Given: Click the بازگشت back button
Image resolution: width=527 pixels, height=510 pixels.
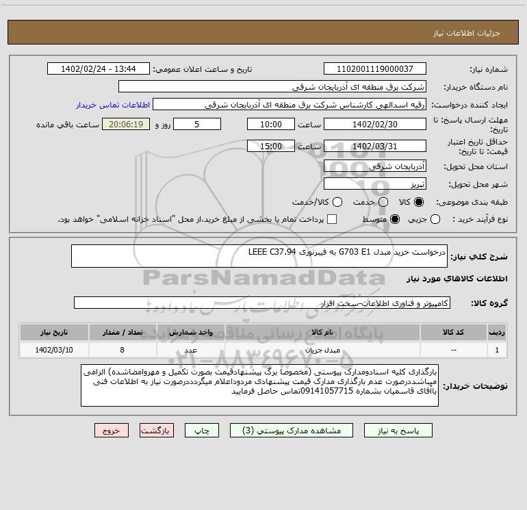Looking at the screenshot, I should (x=157, y=431).
